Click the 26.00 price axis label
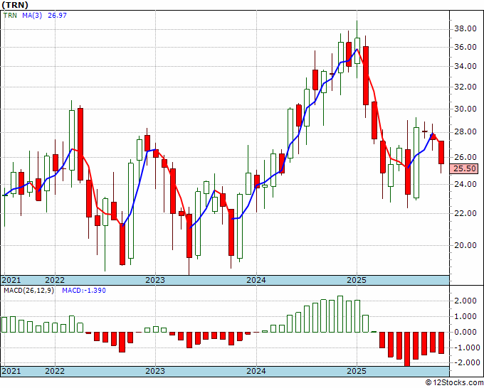 [x=465, y=157]
